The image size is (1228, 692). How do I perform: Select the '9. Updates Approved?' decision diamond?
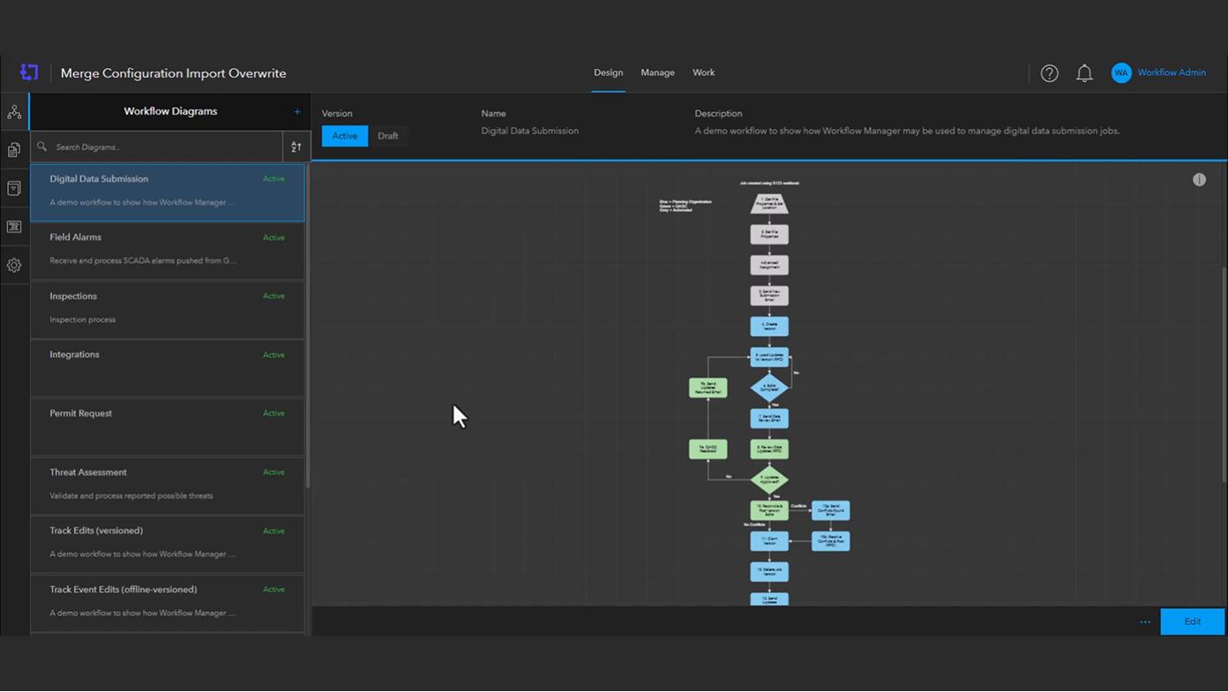pos(769,480)
